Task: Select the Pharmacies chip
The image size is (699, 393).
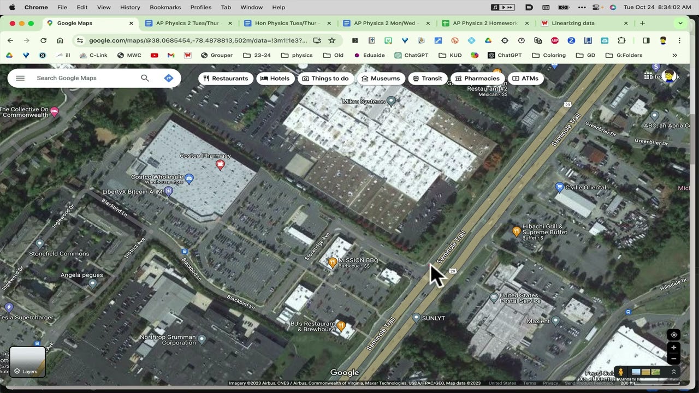Action: tap(477, 79)
